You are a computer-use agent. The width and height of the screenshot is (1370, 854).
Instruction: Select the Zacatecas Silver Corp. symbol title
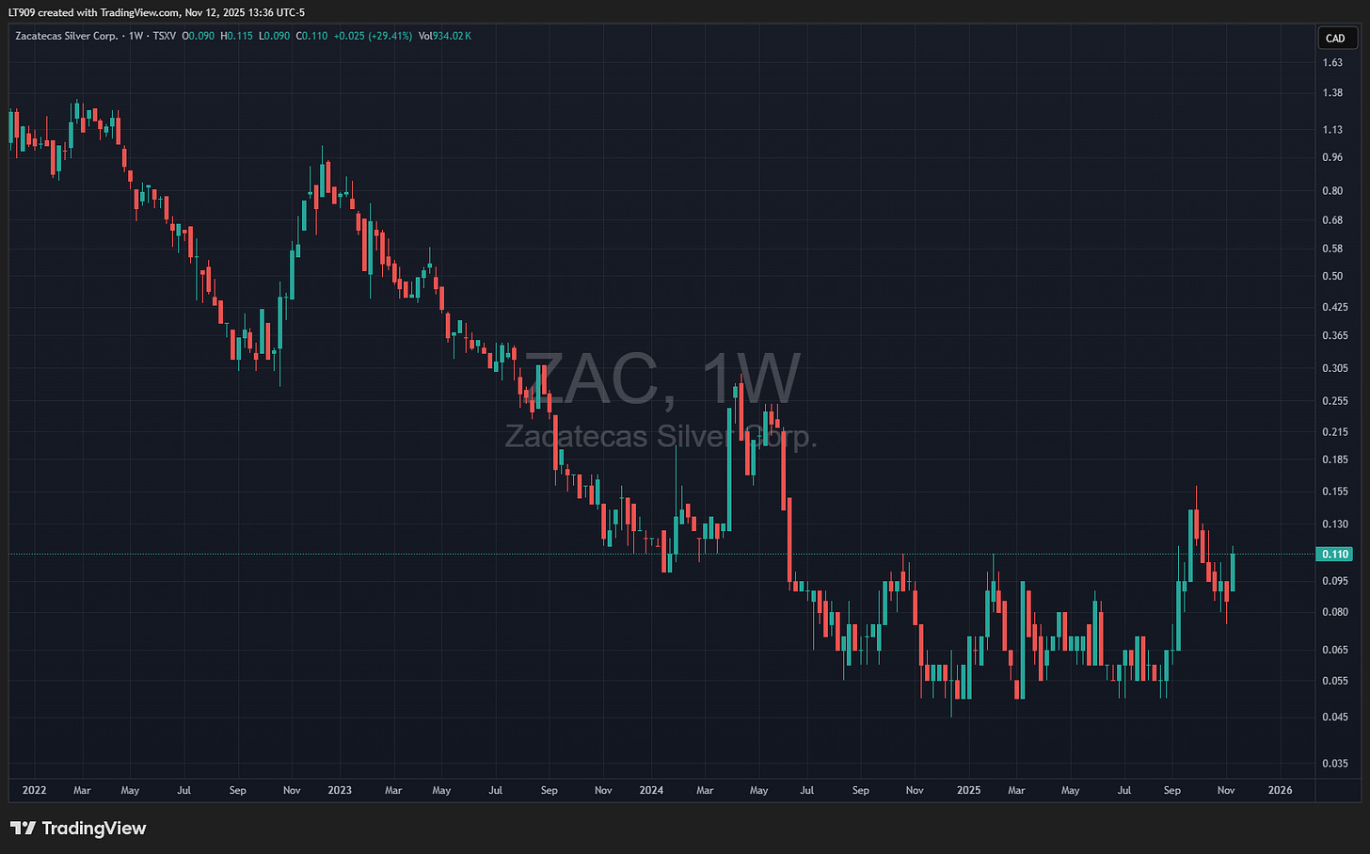pyautogui.click(x=66, y=36)
